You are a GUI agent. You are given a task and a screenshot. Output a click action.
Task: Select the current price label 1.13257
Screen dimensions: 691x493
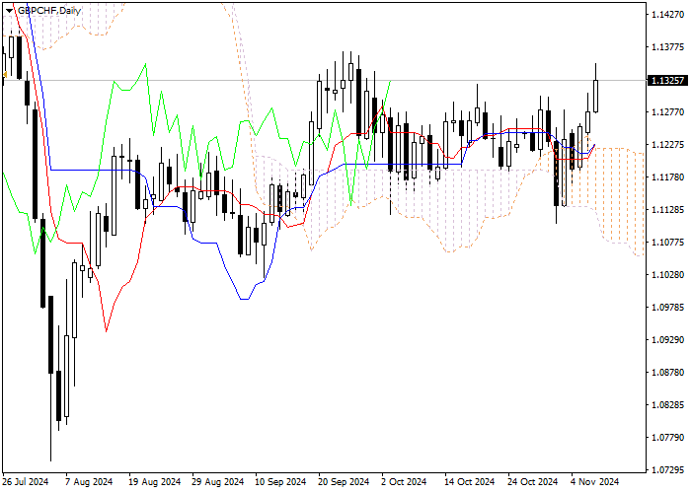[667, 80]
